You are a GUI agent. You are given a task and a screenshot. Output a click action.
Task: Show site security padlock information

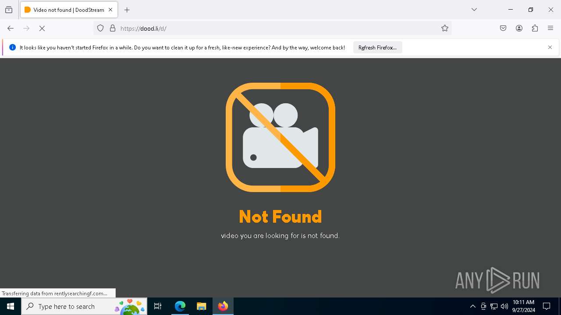[x=113, y=28]
